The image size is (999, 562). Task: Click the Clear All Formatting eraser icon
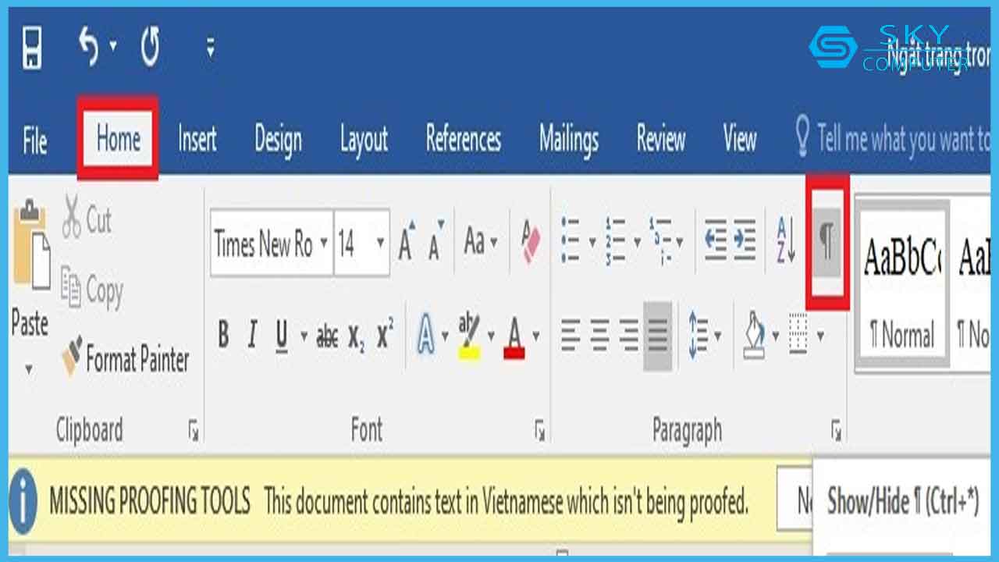[x=530, y=243]
